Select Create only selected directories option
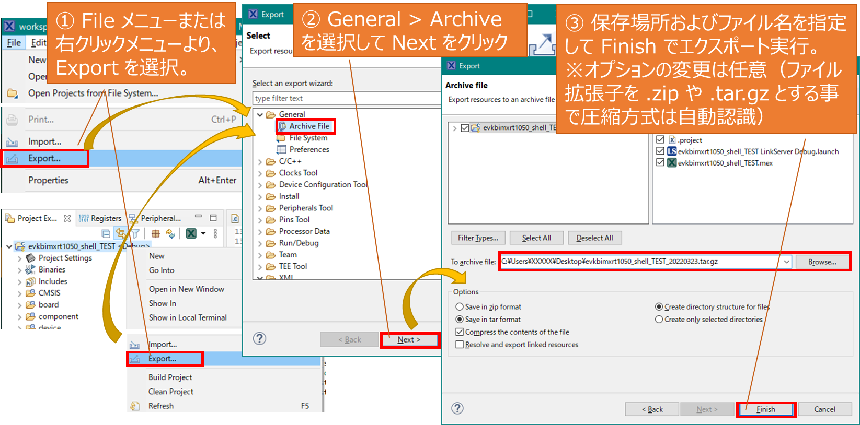This screenshot has height=425, width=860. pyautogui.click(x=659, y=320)
